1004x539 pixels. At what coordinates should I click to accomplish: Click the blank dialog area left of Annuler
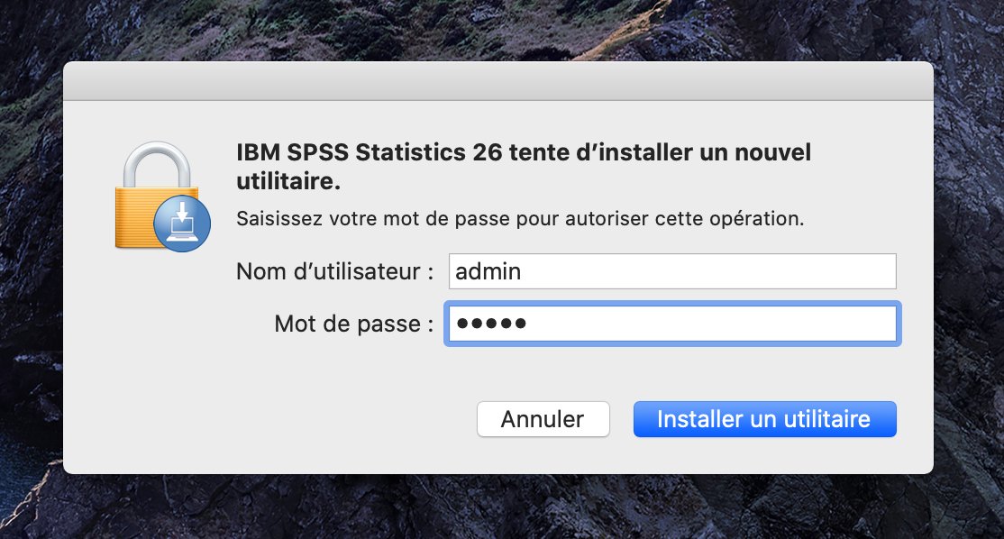pyautogui.click(x=270, y=419)
